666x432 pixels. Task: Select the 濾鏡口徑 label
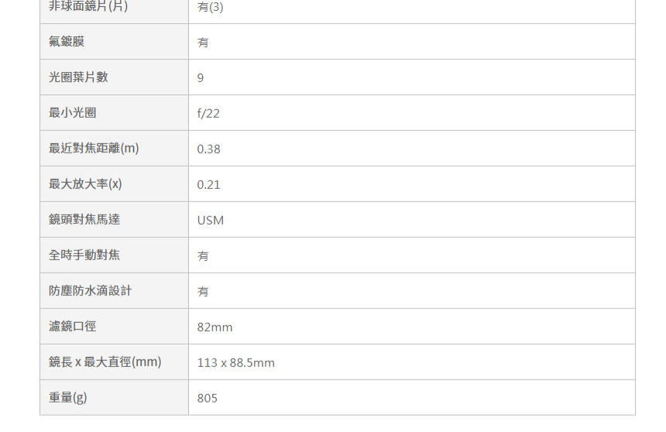coord(72,327)
